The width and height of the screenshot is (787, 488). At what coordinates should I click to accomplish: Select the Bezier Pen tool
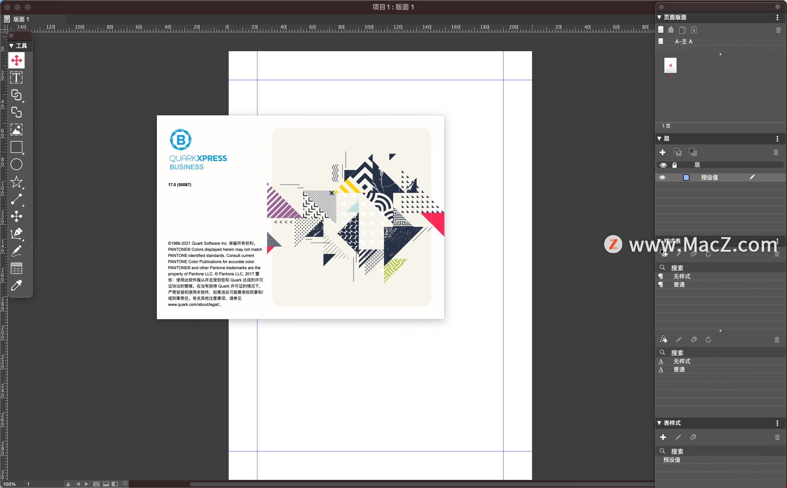(x=16, y=234)
